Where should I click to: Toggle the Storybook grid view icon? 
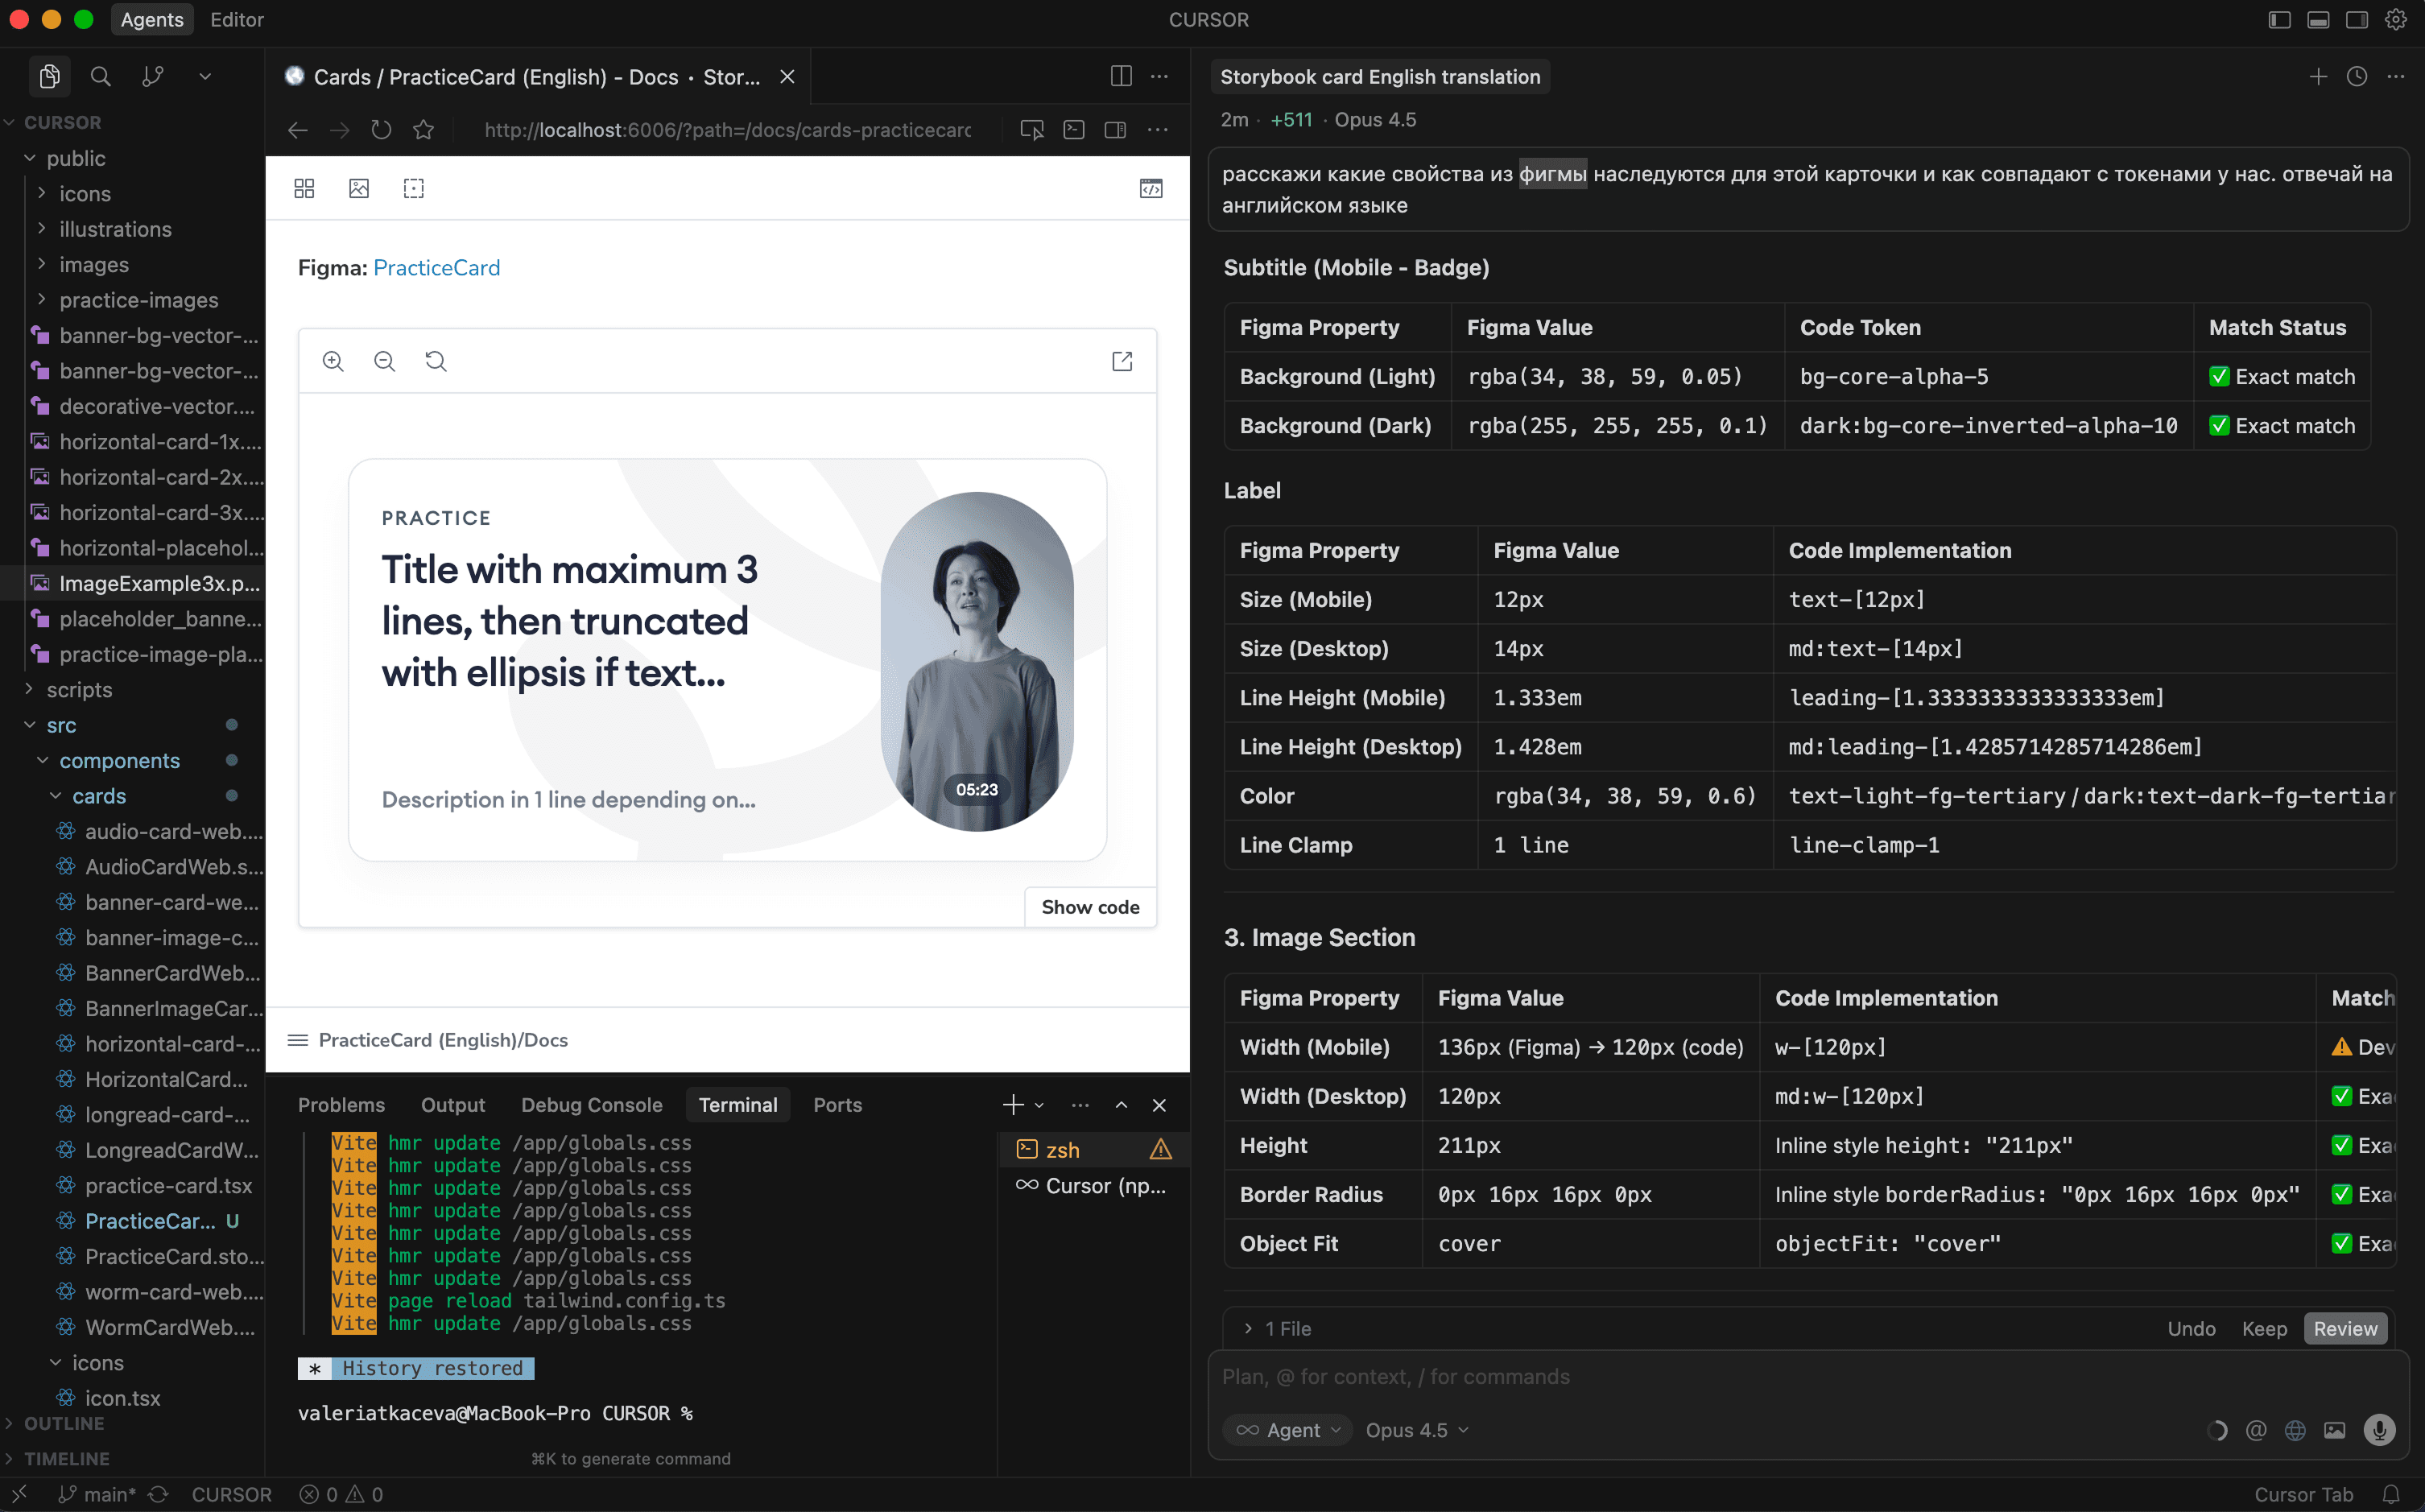[304, 188]
